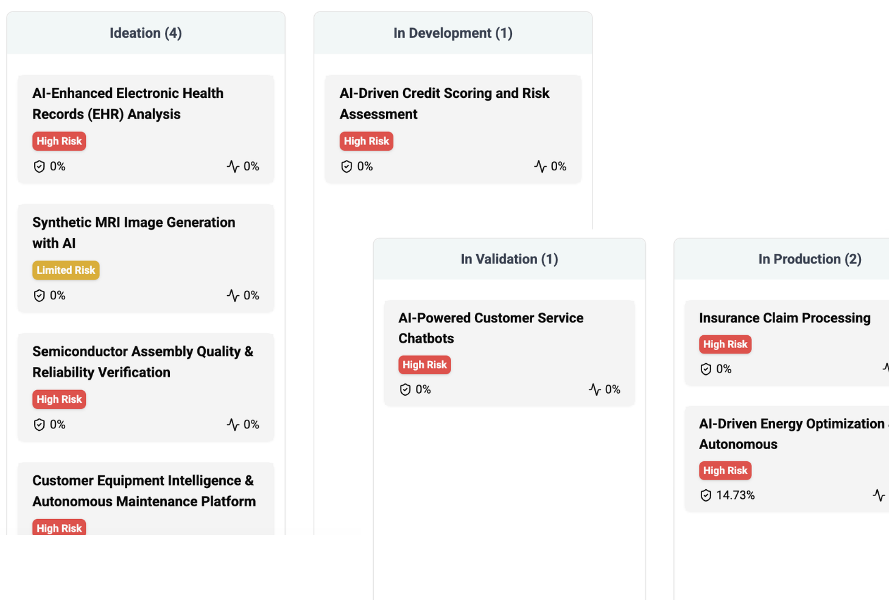Click activity pulse icon on EHR Analysis card
The height and width of the screenshot is (600, 889).
[233, 167]
